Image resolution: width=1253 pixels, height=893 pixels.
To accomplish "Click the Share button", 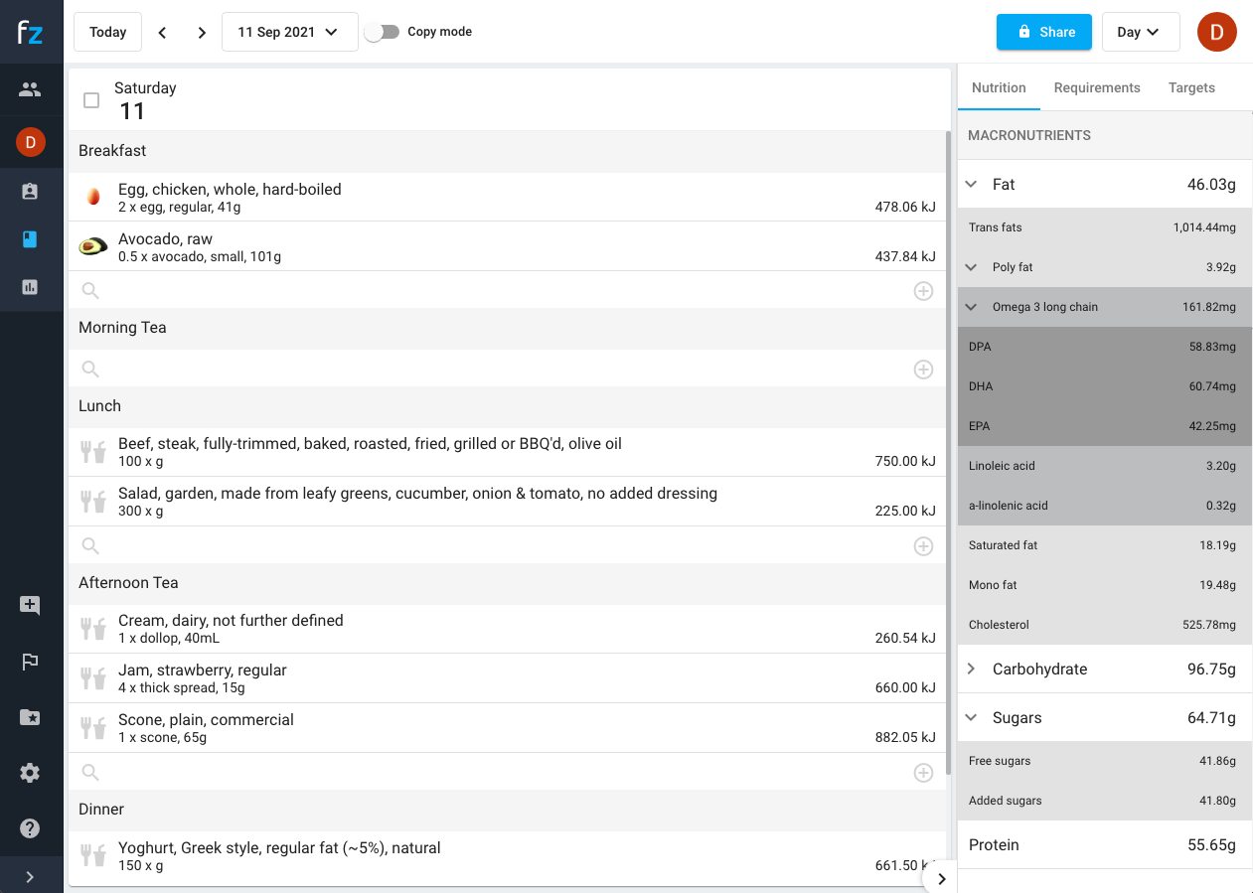I will 1043,32.
